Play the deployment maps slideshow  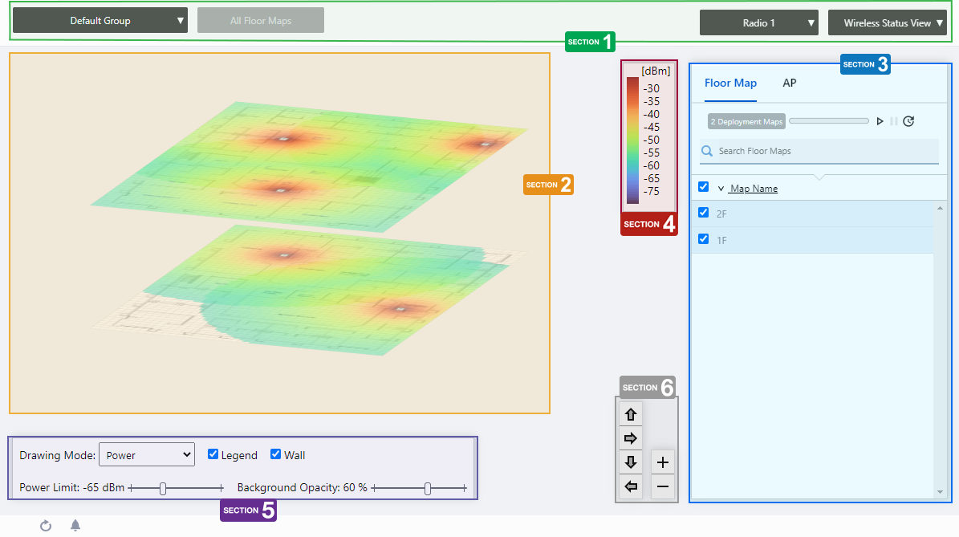pos(880,121)
